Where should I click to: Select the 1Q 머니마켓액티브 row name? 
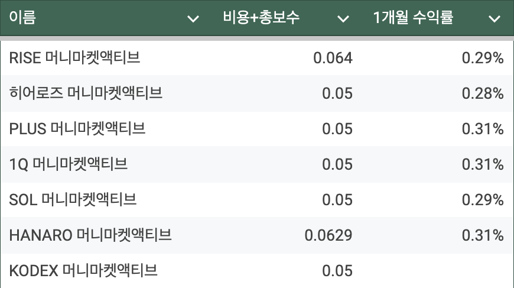[x=68, y=164]
